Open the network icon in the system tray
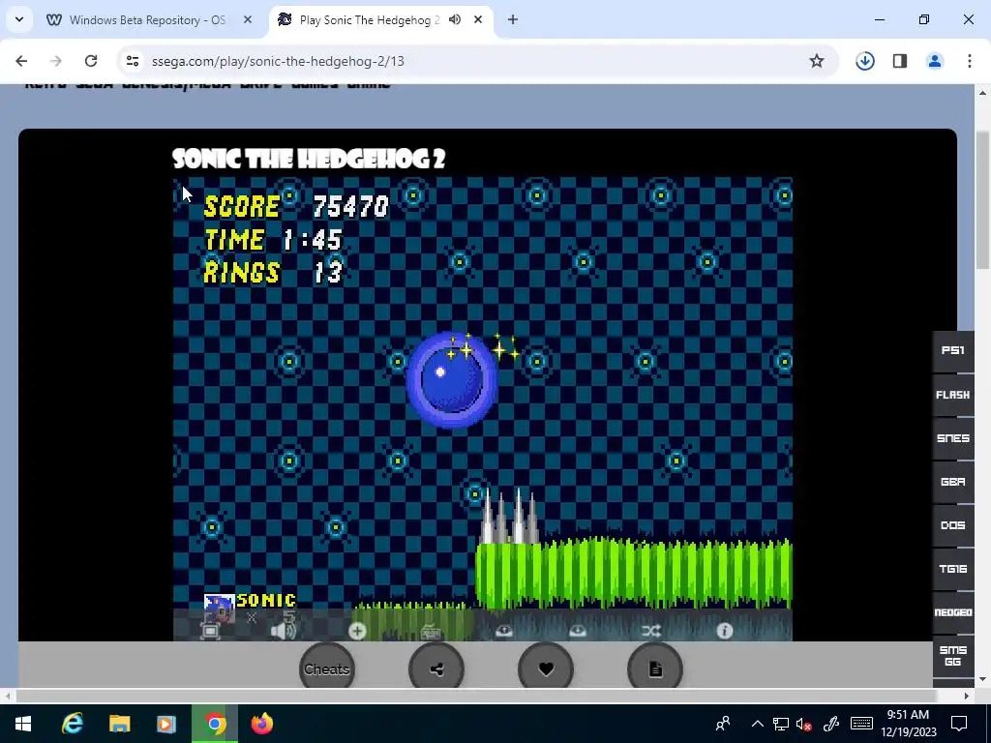The image size is (991, 743). [x=781, y=724]
